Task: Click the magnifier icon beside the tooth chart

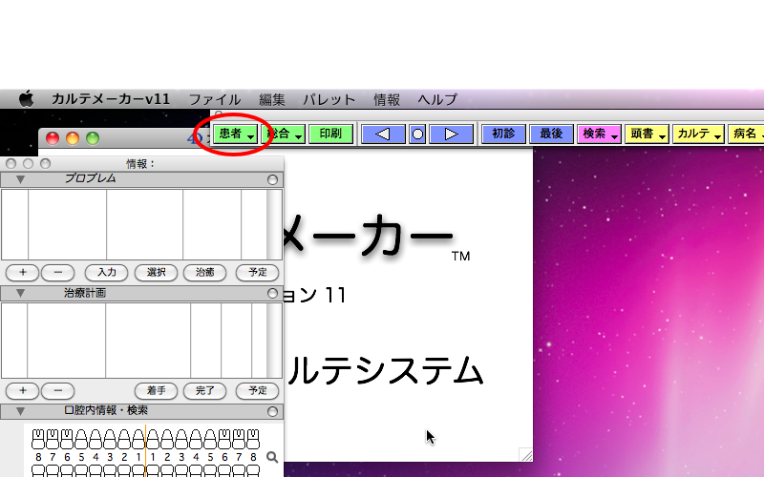Action: click(x=272, y=457)
